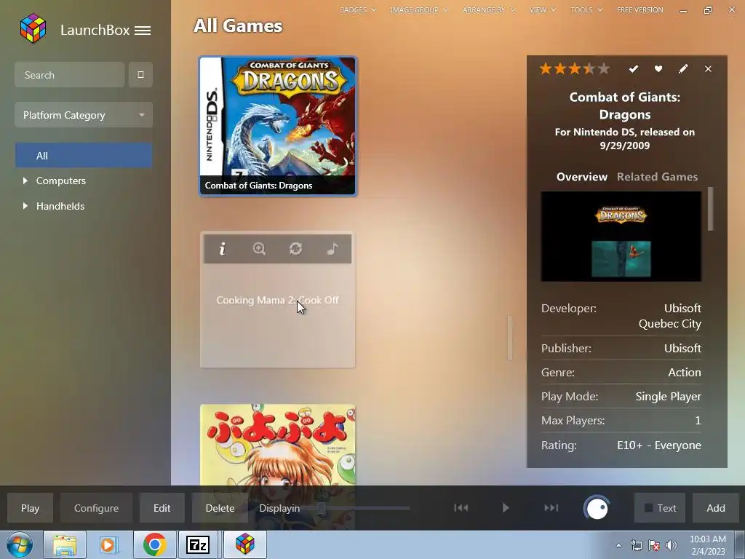Expand the Computers tree node
745x559 pixels.
click(25, 181)
